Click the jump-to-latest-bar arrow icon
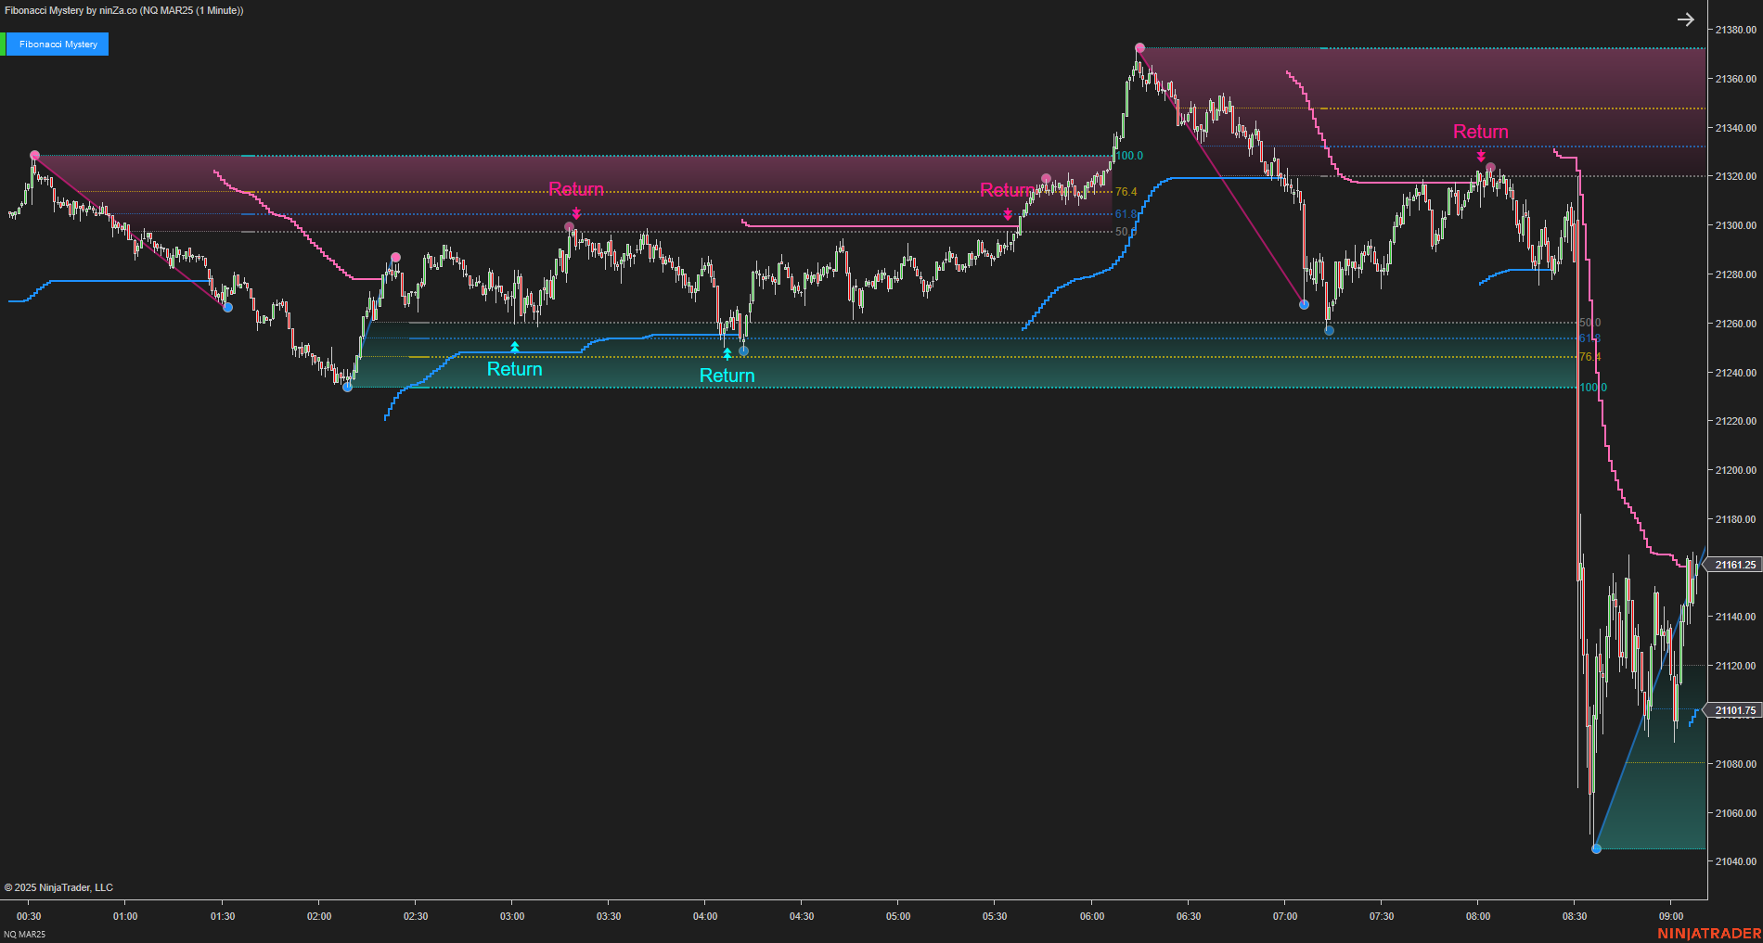 pos(1687,19)
